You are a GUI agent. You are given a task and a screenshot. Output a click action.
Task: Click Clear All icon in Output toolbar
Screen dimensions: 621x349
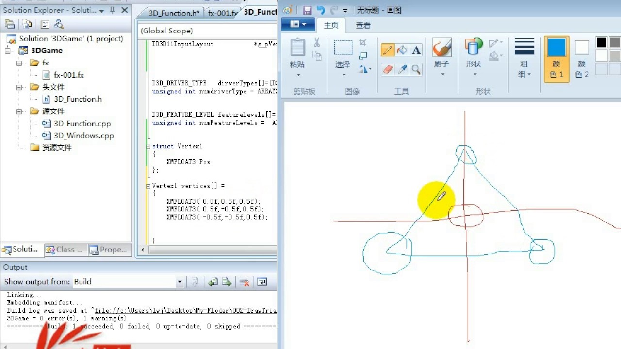245,282
